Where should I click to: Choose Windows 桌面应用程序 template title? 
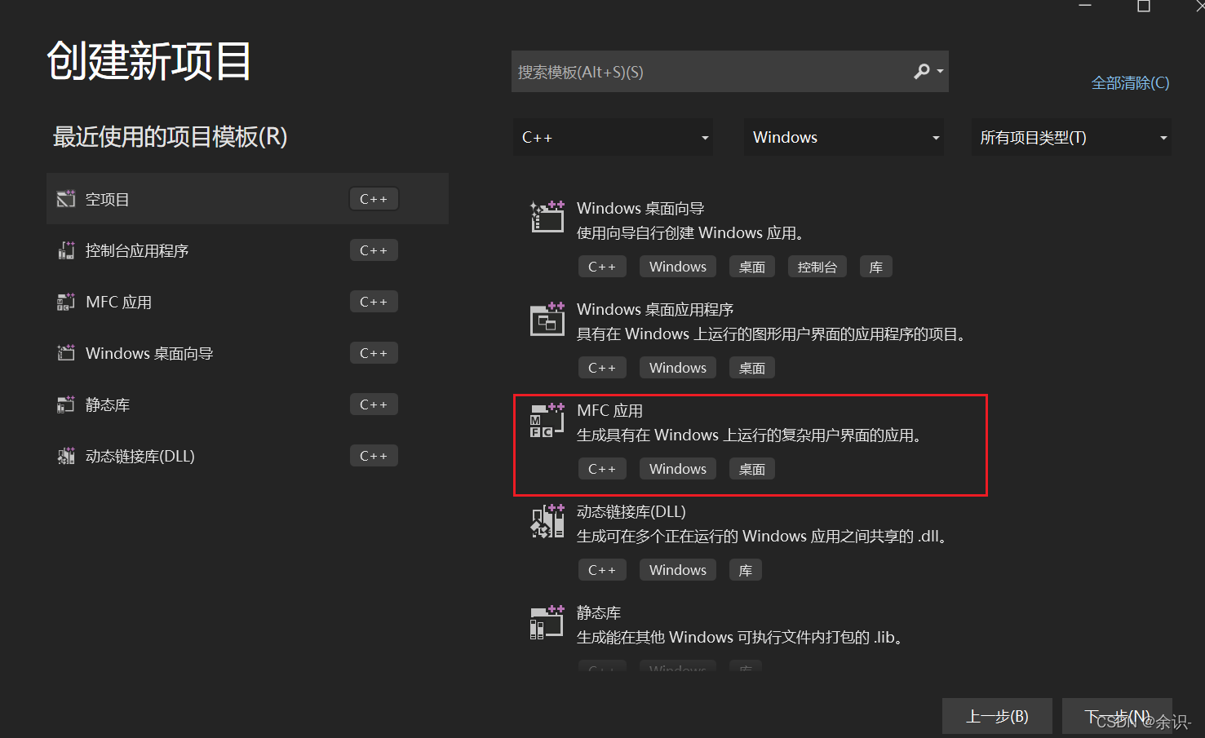[x=655, y=309]
